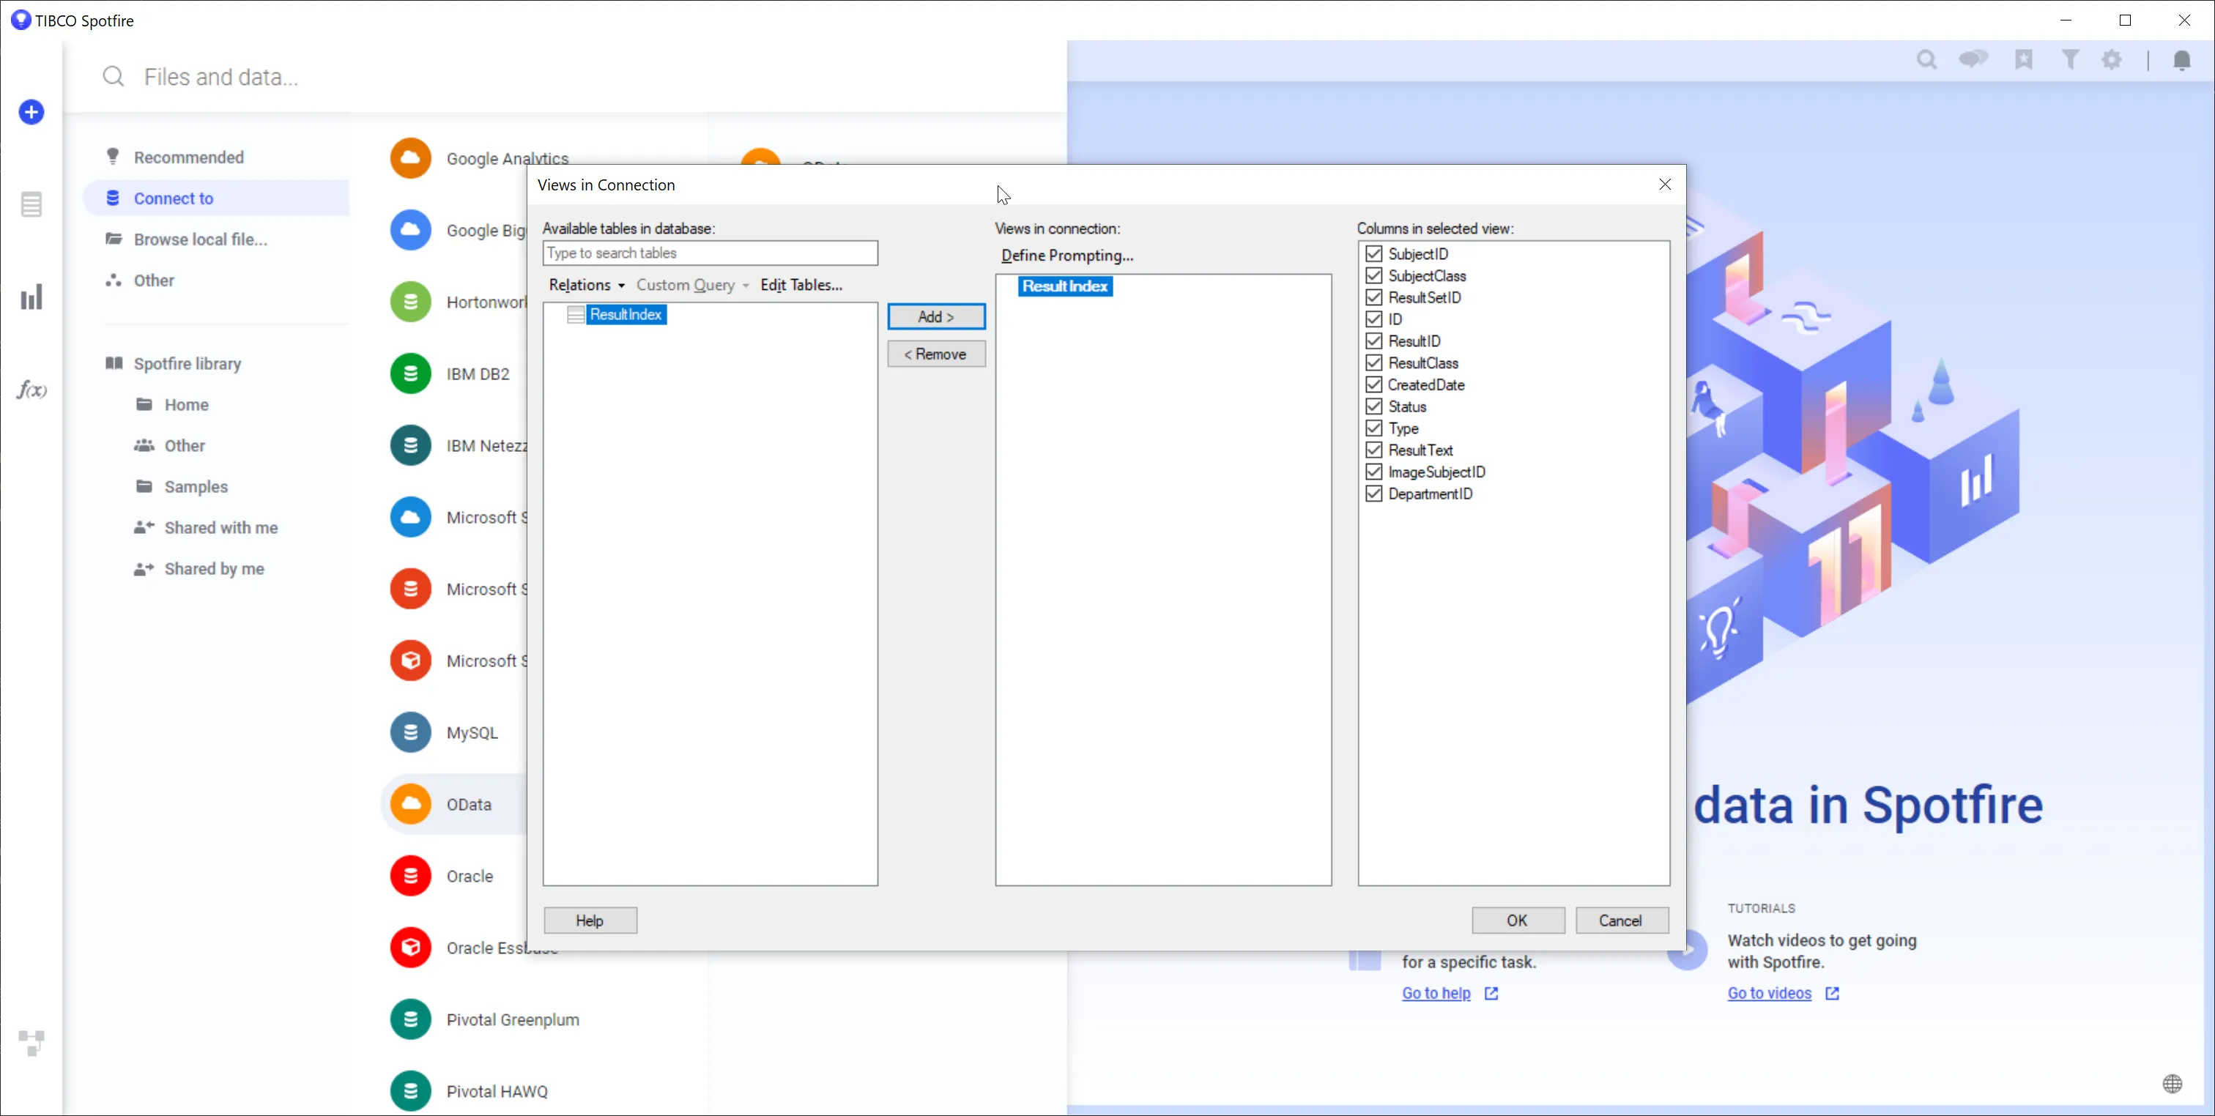Select Recommended in the data menu
The width and height of the screenshot is (2215, 1116).
coord(188,157)
